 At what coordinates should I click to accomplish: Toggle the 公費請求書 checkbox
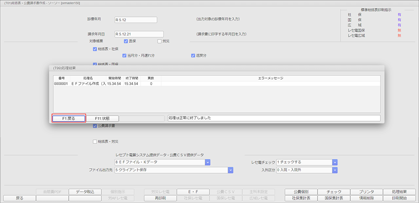(x=95, y=126)
